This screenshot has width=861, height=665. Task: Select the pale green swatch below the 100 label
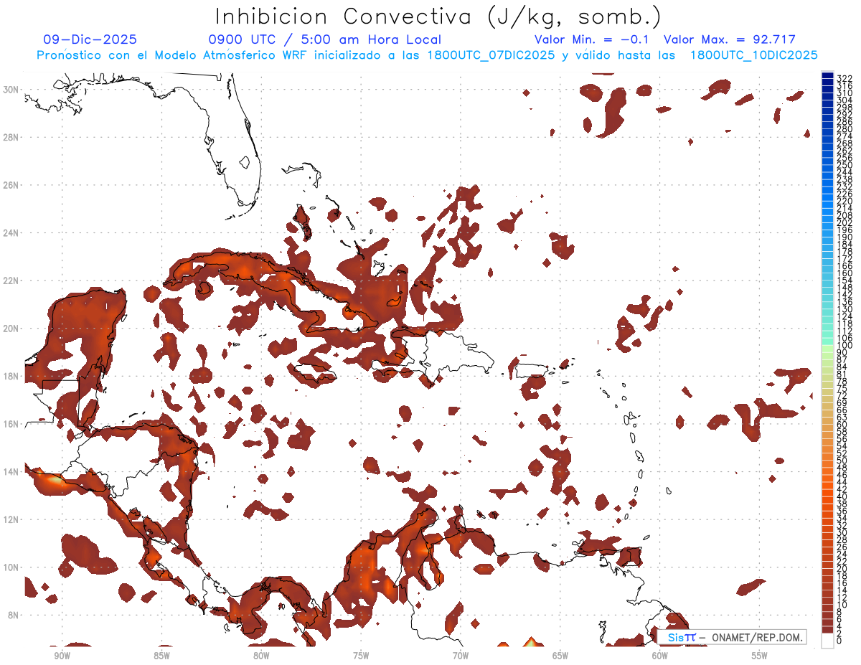click(827, 349)
